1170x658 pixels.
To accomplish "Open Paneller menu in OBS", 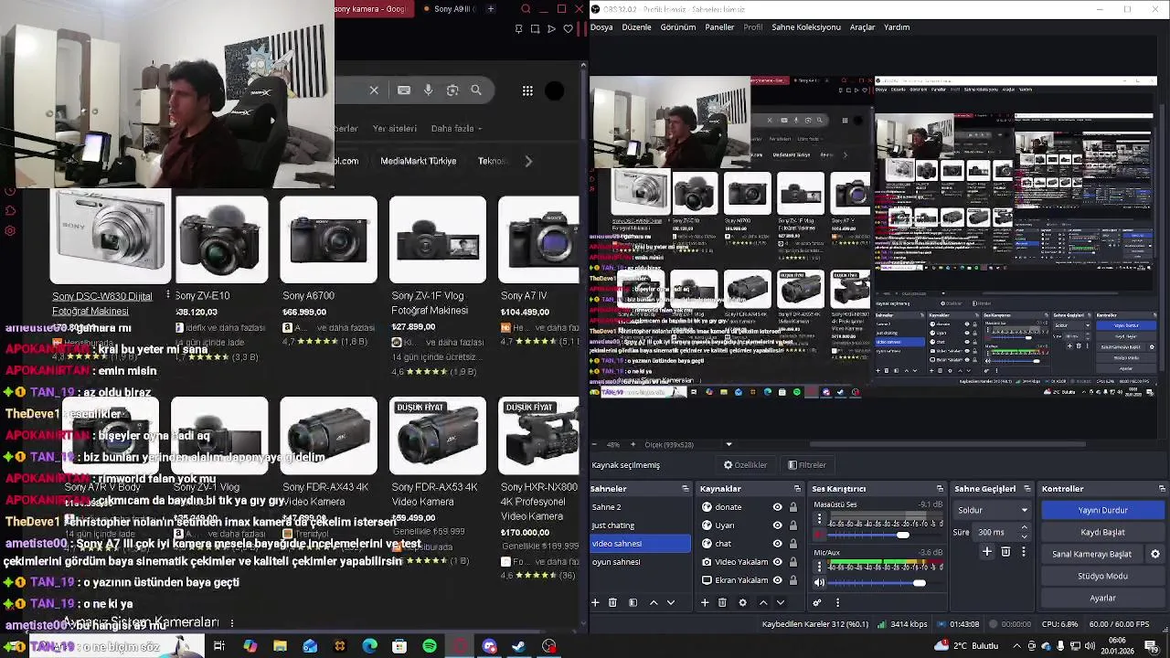I will pyautogui.click(x=719, y=27).
